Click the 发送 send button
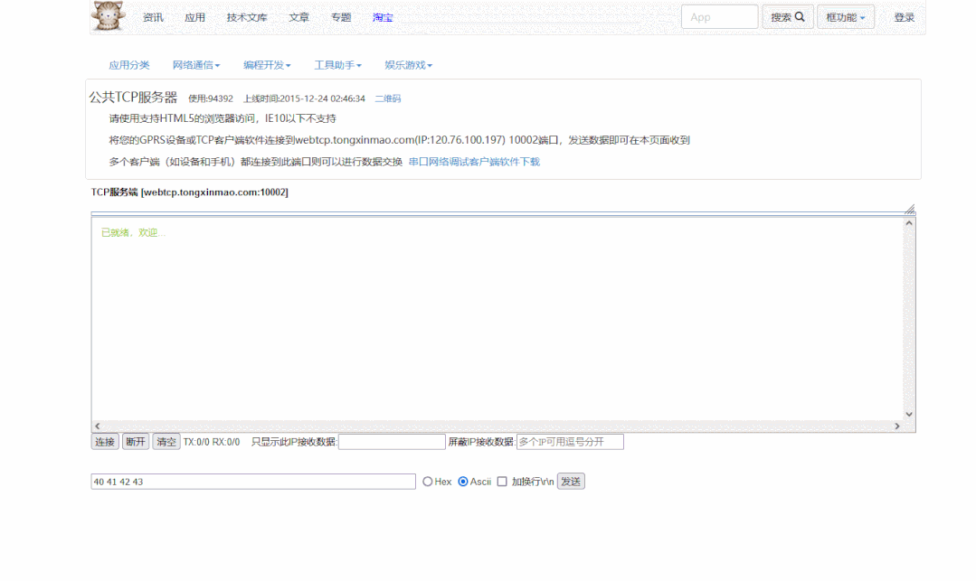Image resolution: width=976 pixels, height=581 pixels. pyautogui.click(x=571, y=482)
